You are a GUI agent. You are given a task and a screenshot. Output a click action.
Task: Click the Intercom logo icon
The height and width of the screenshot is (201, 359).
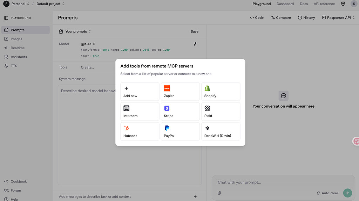[126, 108]
